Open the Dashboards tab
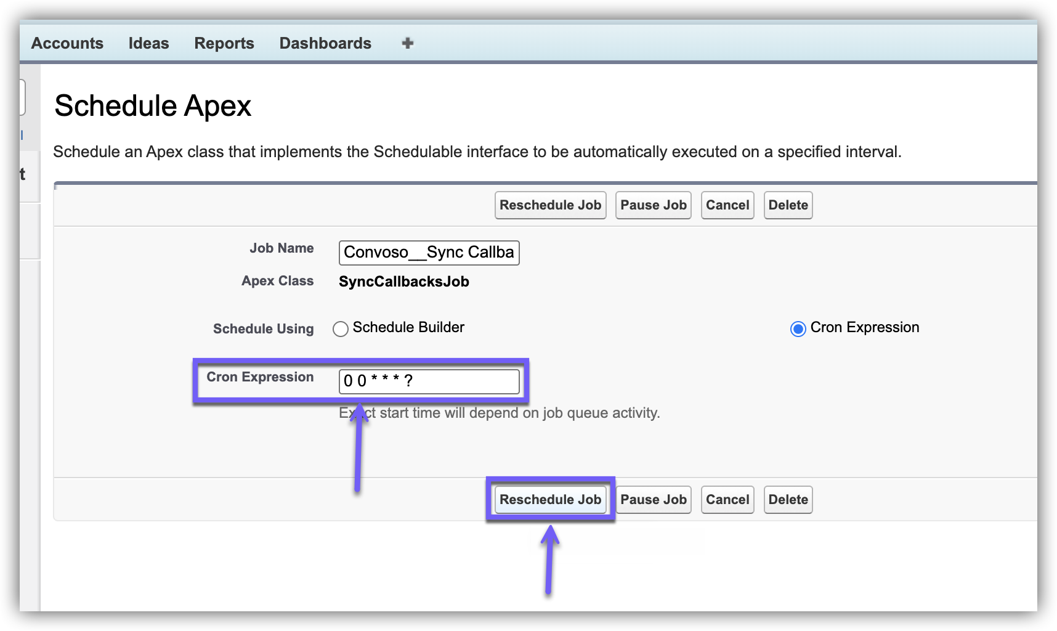 tap(325, 43)
